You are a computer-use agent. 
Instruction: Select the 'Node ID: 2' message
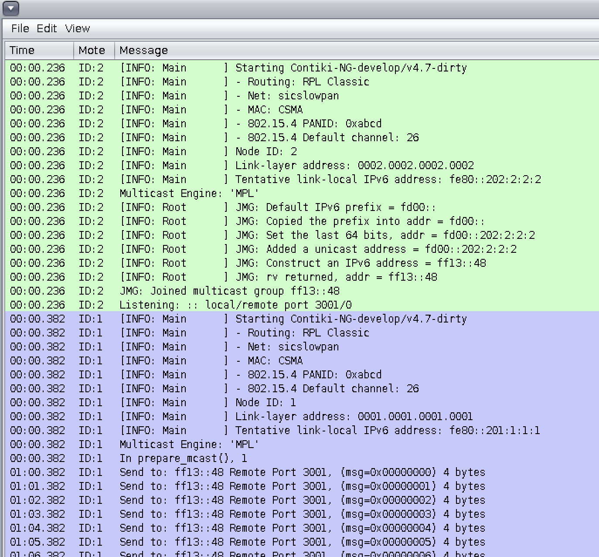click(x=302, y=151)
